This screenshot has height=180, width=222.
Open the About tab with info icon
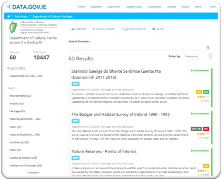coord(158,29)
